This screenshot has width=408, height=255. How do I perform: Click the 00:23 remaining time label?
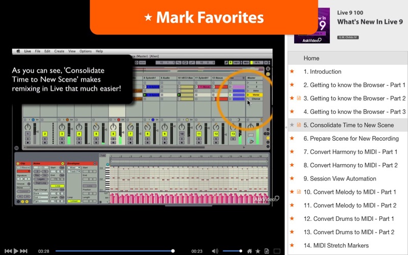[197, 251]
